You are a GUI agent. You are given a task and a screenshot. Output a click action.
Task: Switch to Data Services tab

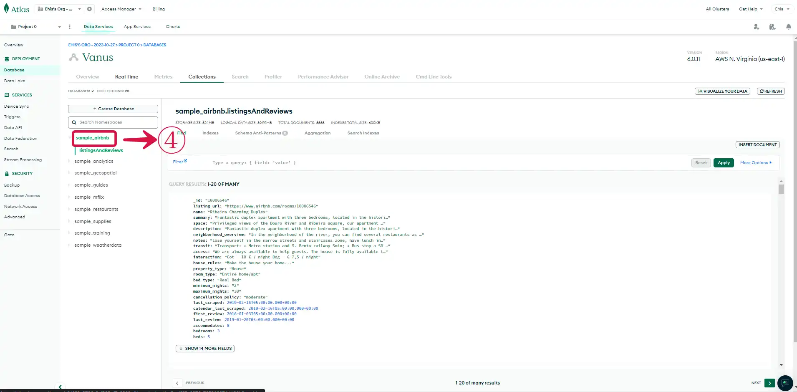(98, 27)
